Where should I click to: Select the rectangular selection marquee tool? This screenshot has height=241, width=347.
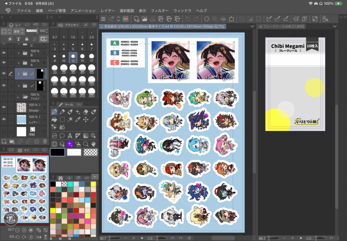click(x=62, y=119)
